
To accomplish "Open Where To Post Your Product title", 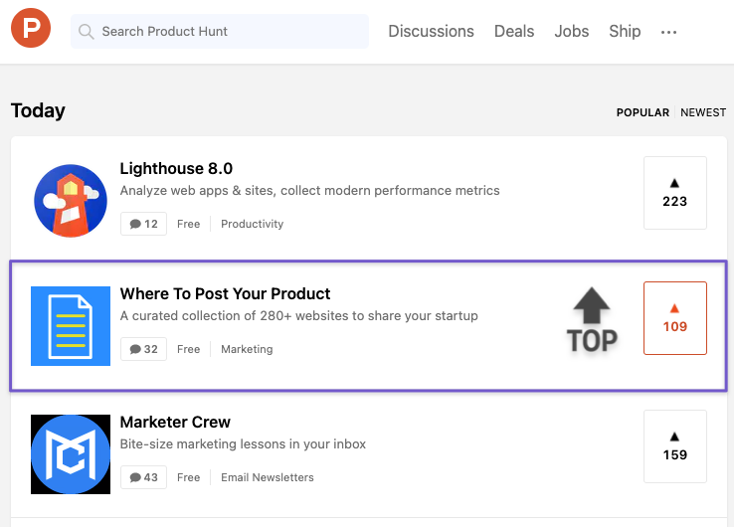I will point(225,294).
